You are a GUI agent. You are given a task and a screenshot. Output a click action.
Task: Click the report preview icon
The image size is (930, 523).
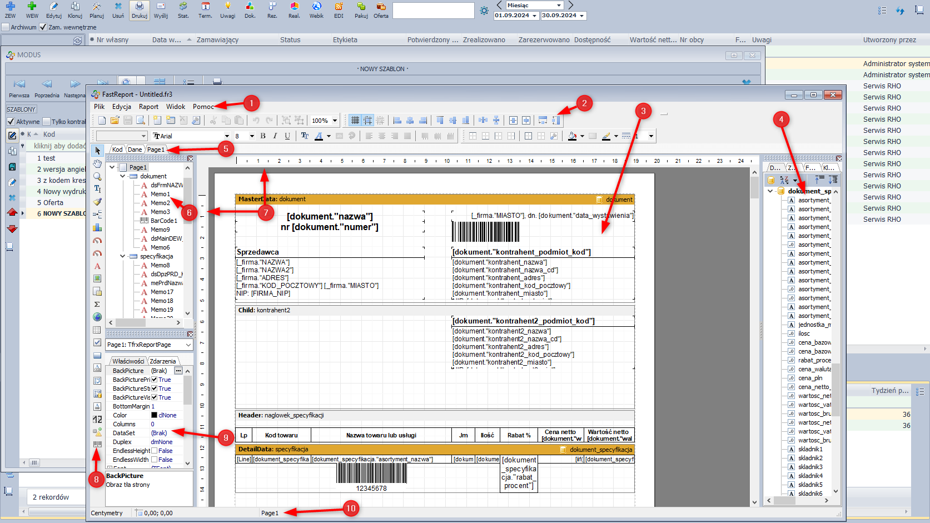[141, 121]
